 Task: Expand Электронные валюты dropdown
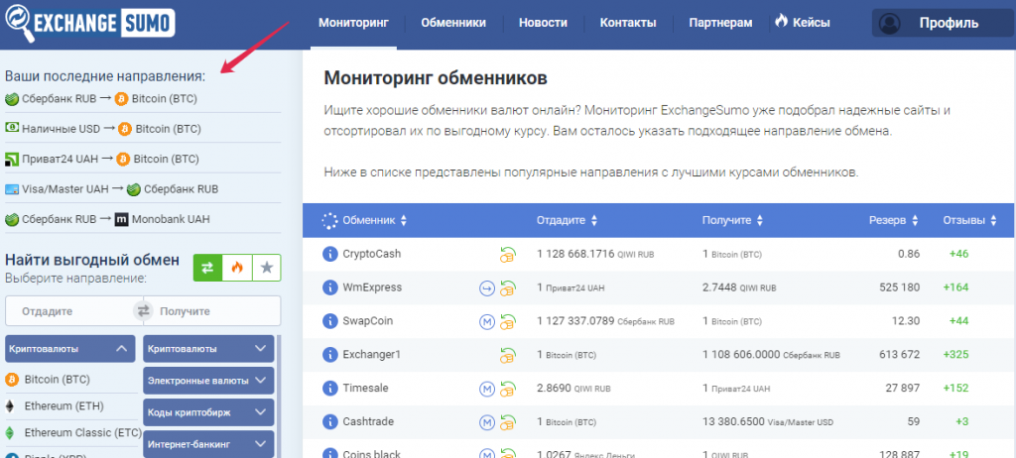click(208, 381)
